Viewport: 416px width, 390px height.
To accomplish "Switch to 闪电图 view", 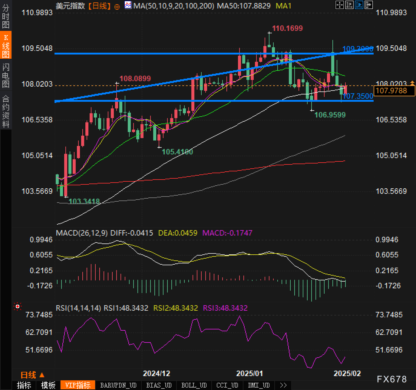I will [6, 75].
